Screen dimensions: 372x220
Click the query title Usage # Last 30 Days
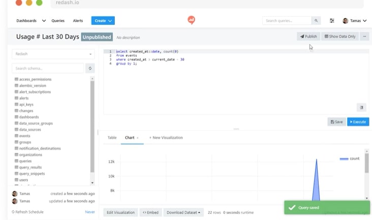click(47, 37)
